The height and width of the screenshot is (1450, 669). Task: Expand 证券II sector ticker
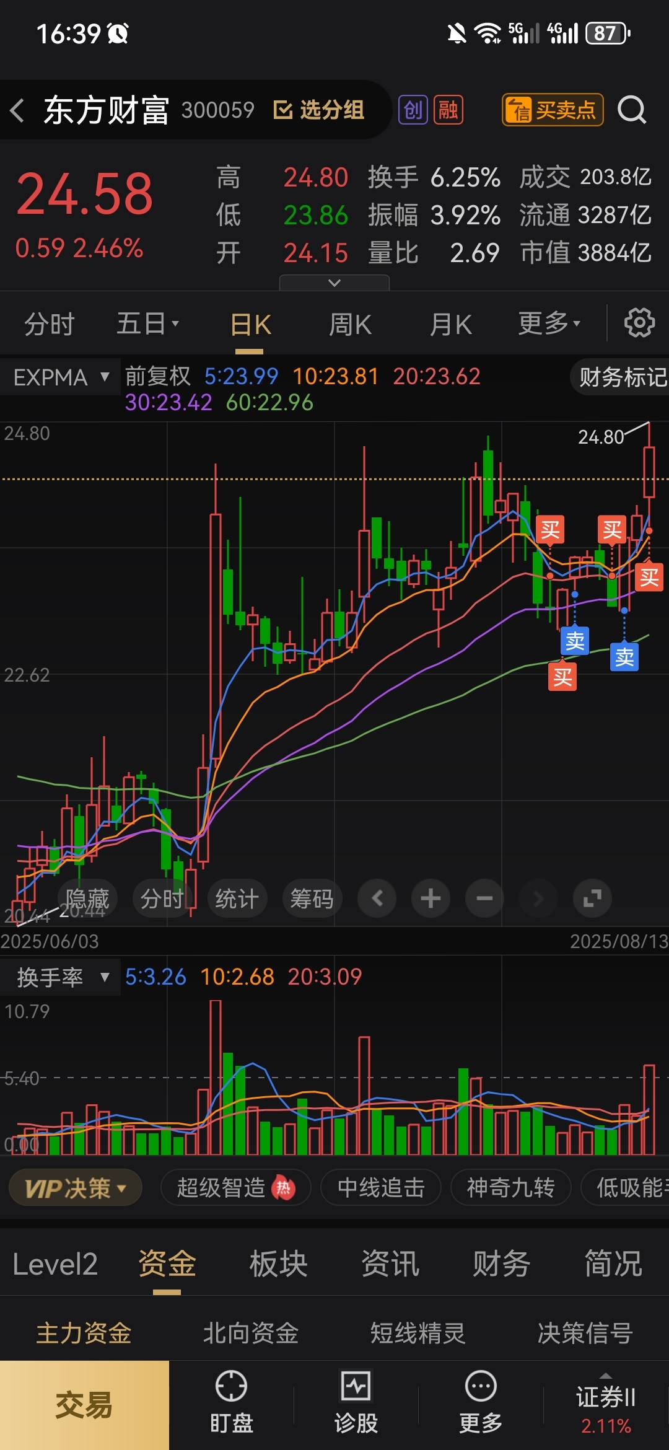[x=606, y=1403]
